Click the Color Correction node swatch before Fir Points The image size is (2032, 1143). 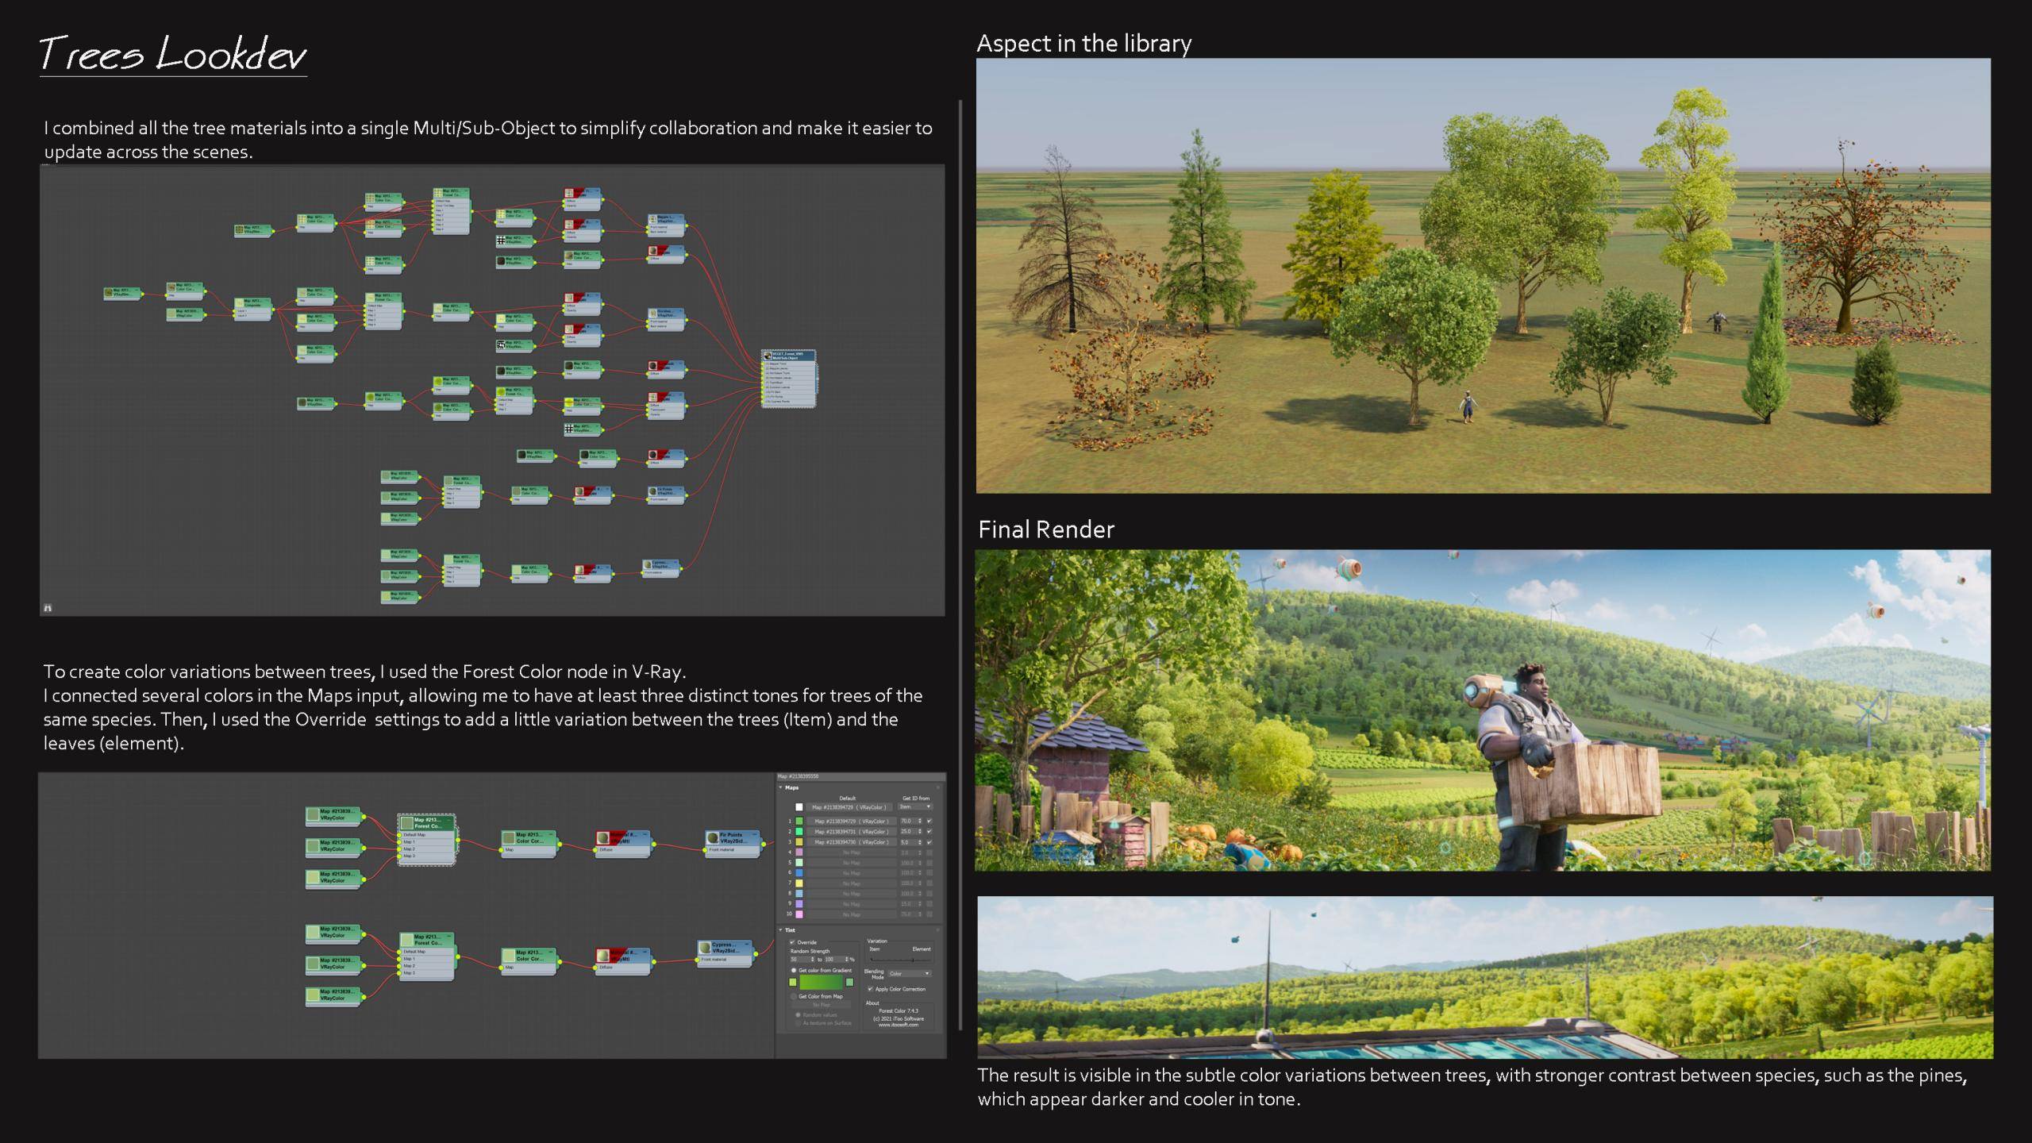point(509,838)
